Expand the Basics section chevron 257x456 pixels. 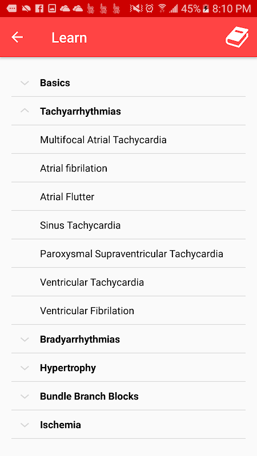25,83
